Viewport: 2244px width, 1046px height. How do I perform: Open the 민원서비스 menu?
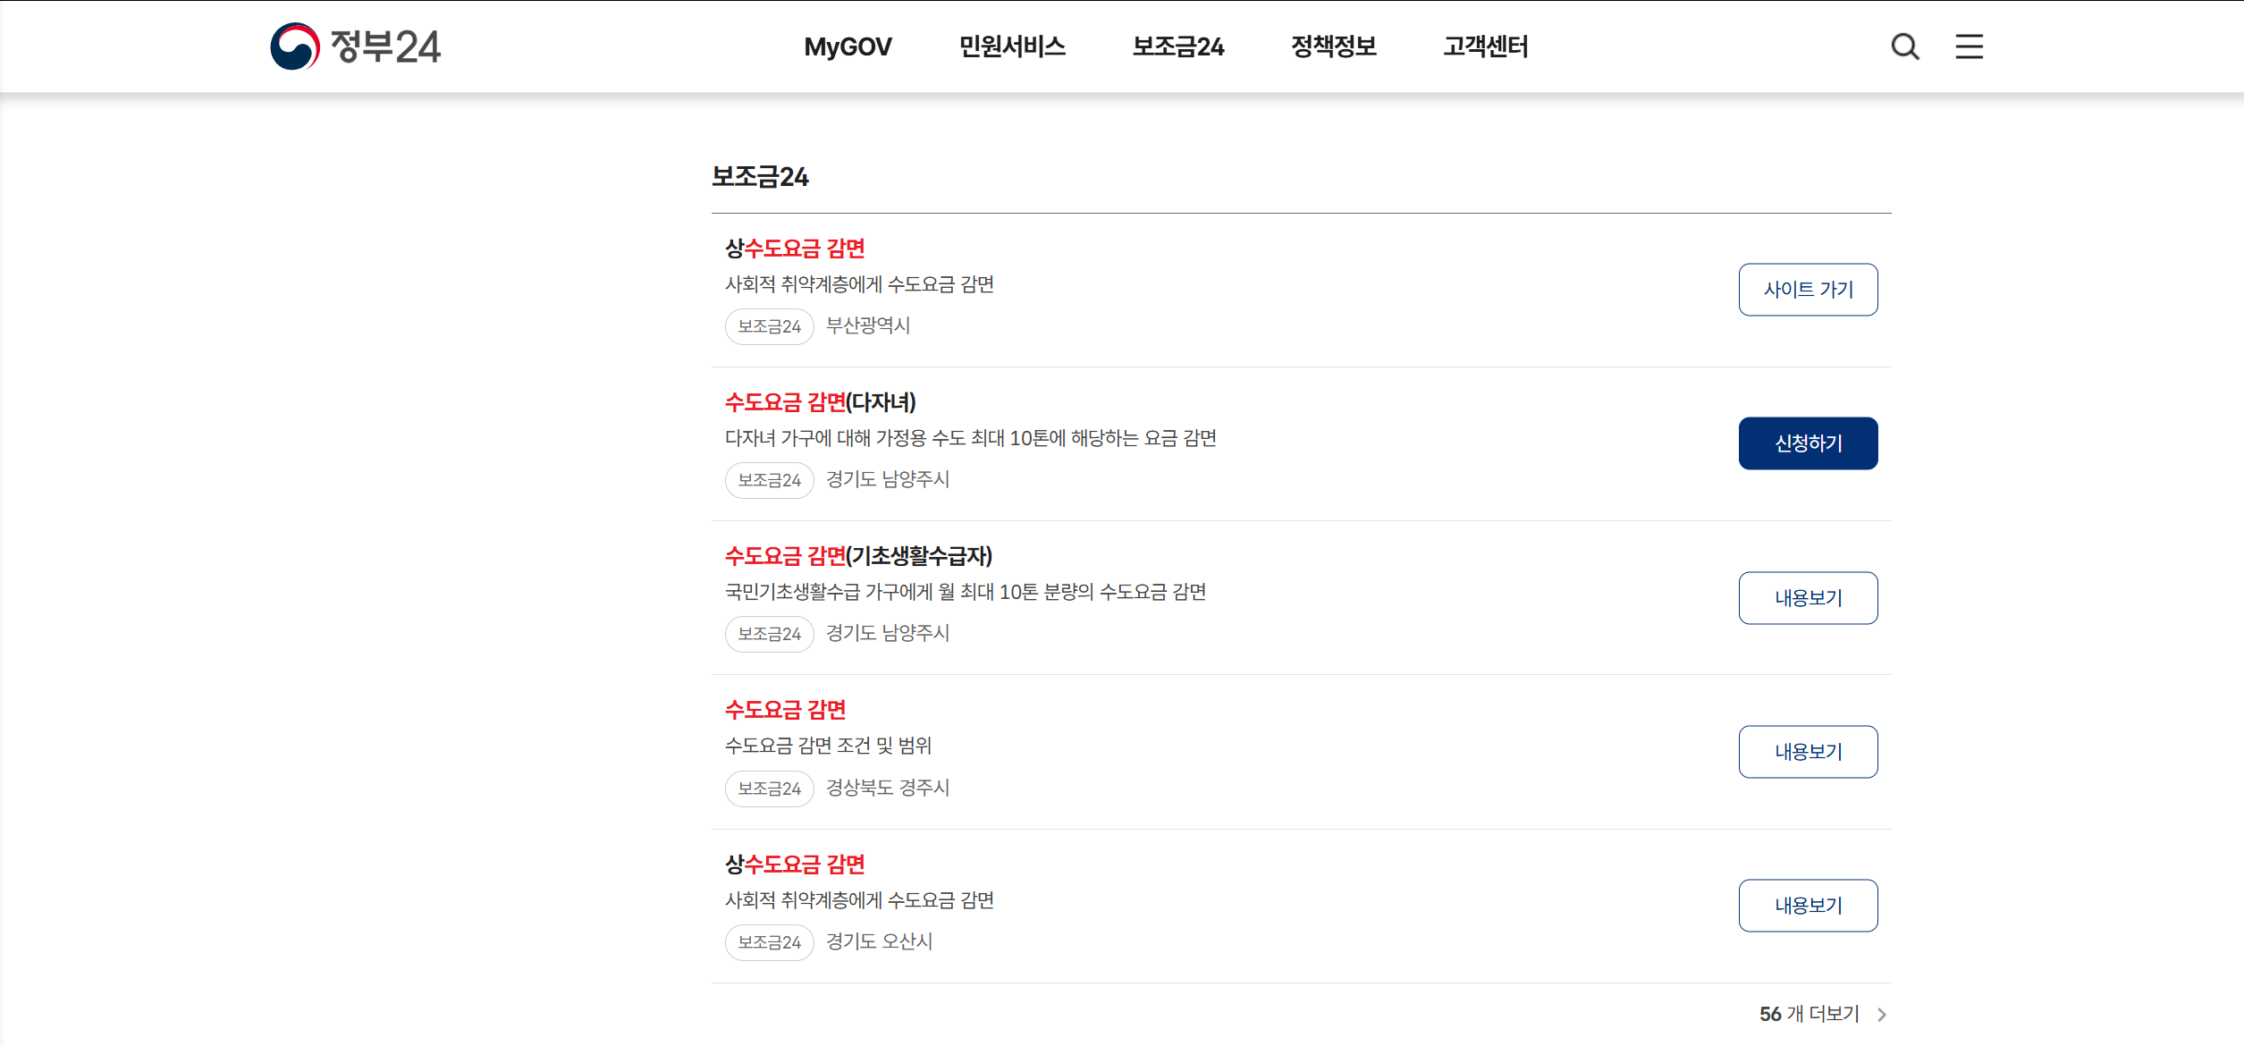click(1012, 46)
